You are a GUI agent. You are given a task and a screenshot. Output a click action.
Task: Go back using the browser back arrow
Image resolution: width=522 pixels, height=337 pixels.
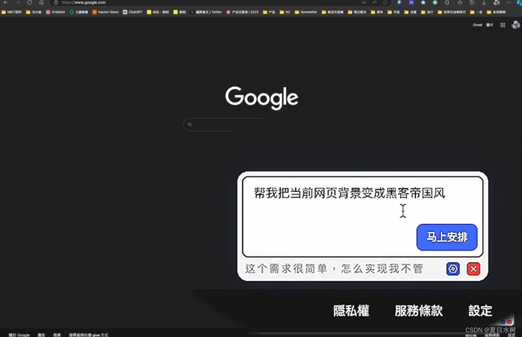pos(6,3)
